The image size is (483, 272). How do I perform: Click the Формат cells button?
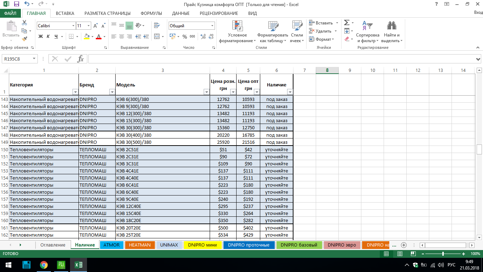coord(320,39)
